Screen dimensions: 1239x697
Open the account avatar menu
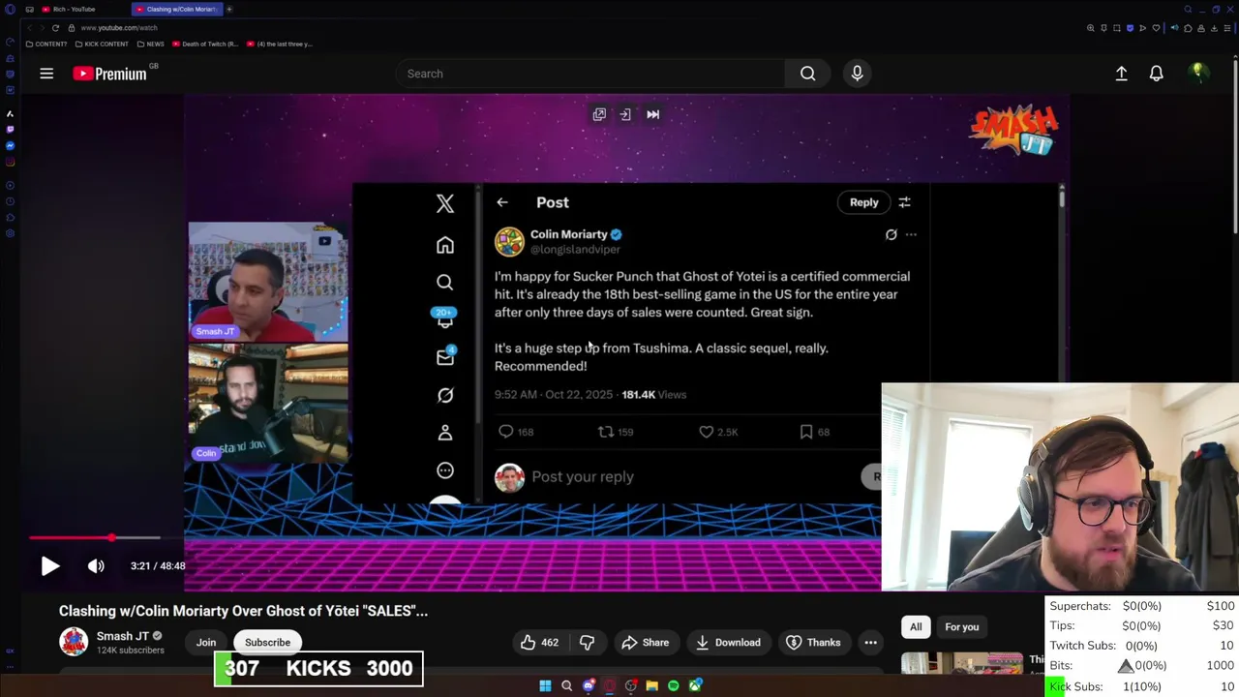[1198, 74]
